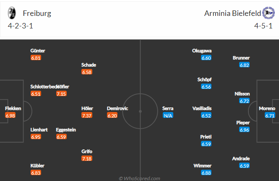This screenshot has width=279, height=181.
Task: Click Serra's N/A rating badge
Action: click(x=168, y=116)
